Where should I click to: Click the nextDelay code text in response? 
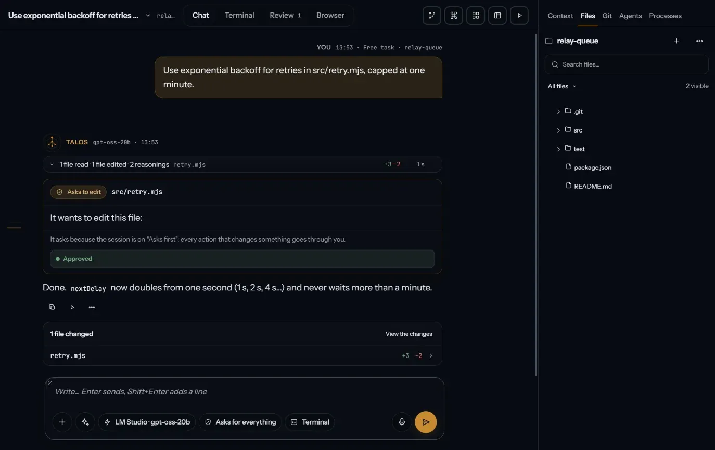pyautogui.click(x=88, y=288)
